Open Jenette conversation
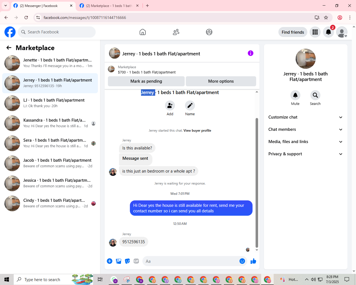The width and height of the screenshot is (356, 285). [50, 63]
